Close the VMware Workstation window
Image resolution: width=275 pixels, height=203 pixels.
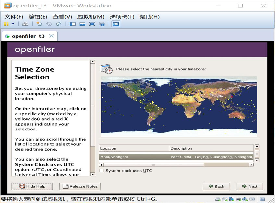pyautogui.click(x=263, y=6)
